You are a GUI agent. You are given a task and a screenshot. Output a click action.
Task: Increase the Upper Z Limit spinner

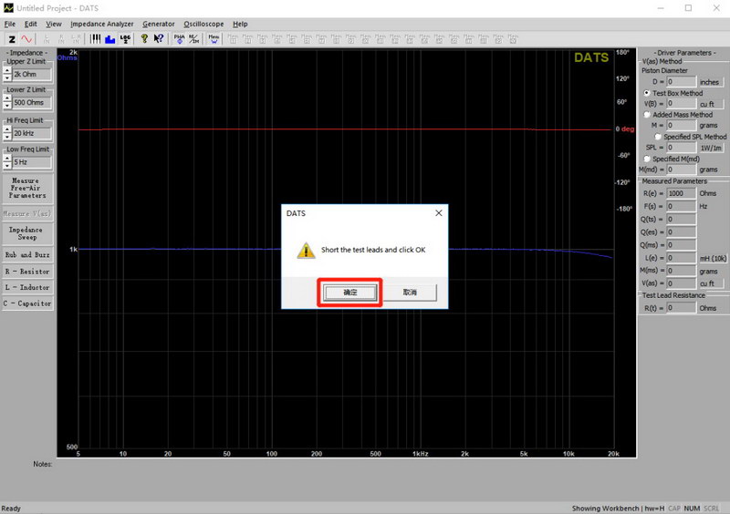(x=7, y=69)
